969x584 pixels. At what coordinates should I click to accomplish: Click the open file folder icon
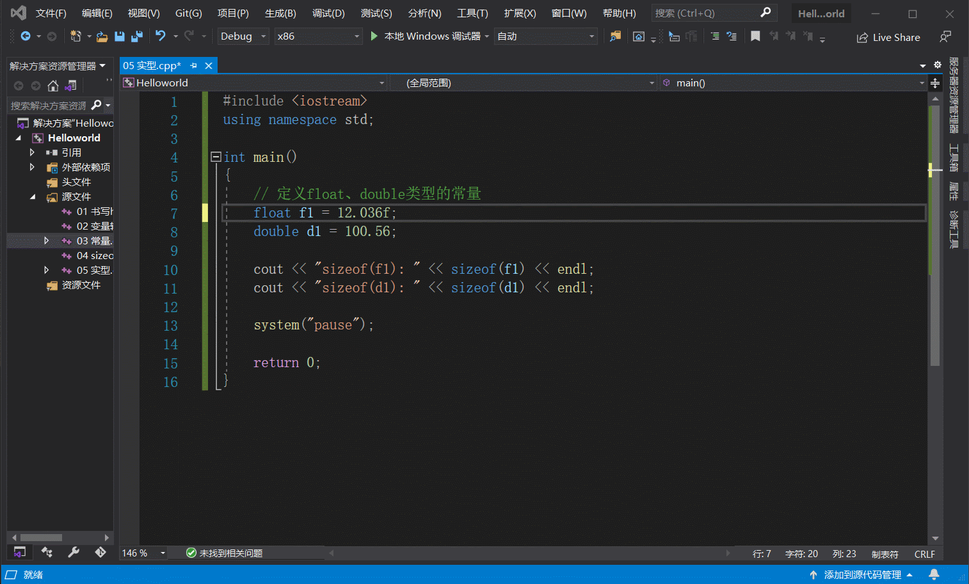point(102,36)
